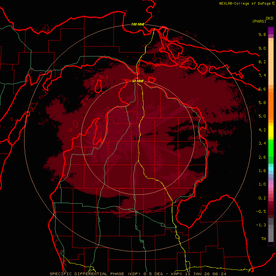Click the [PHAS] legend unit label
The image size is (276, 276).
tap(259, 21)
